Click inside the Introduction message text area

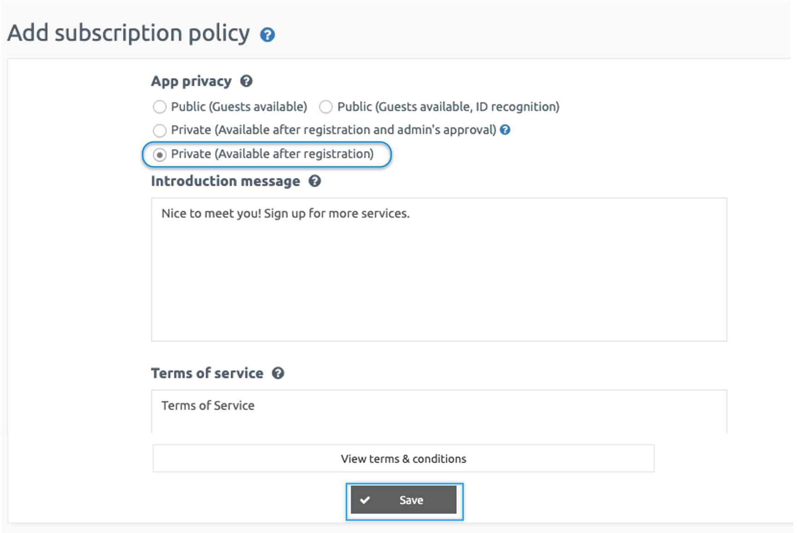pos(438,277)
